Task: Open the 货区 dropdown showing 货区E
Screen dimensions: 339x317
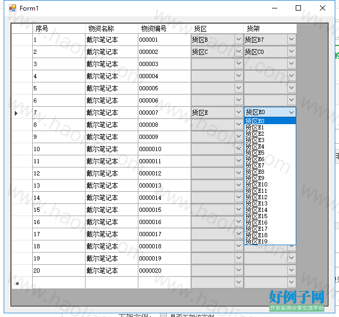Action: tap(239, 112)
